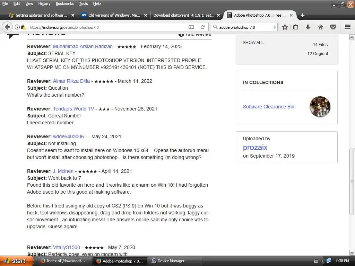Show bookmarks list icon
The width and height of the screenshot is (355, 266).
click(x=296, y=27)
